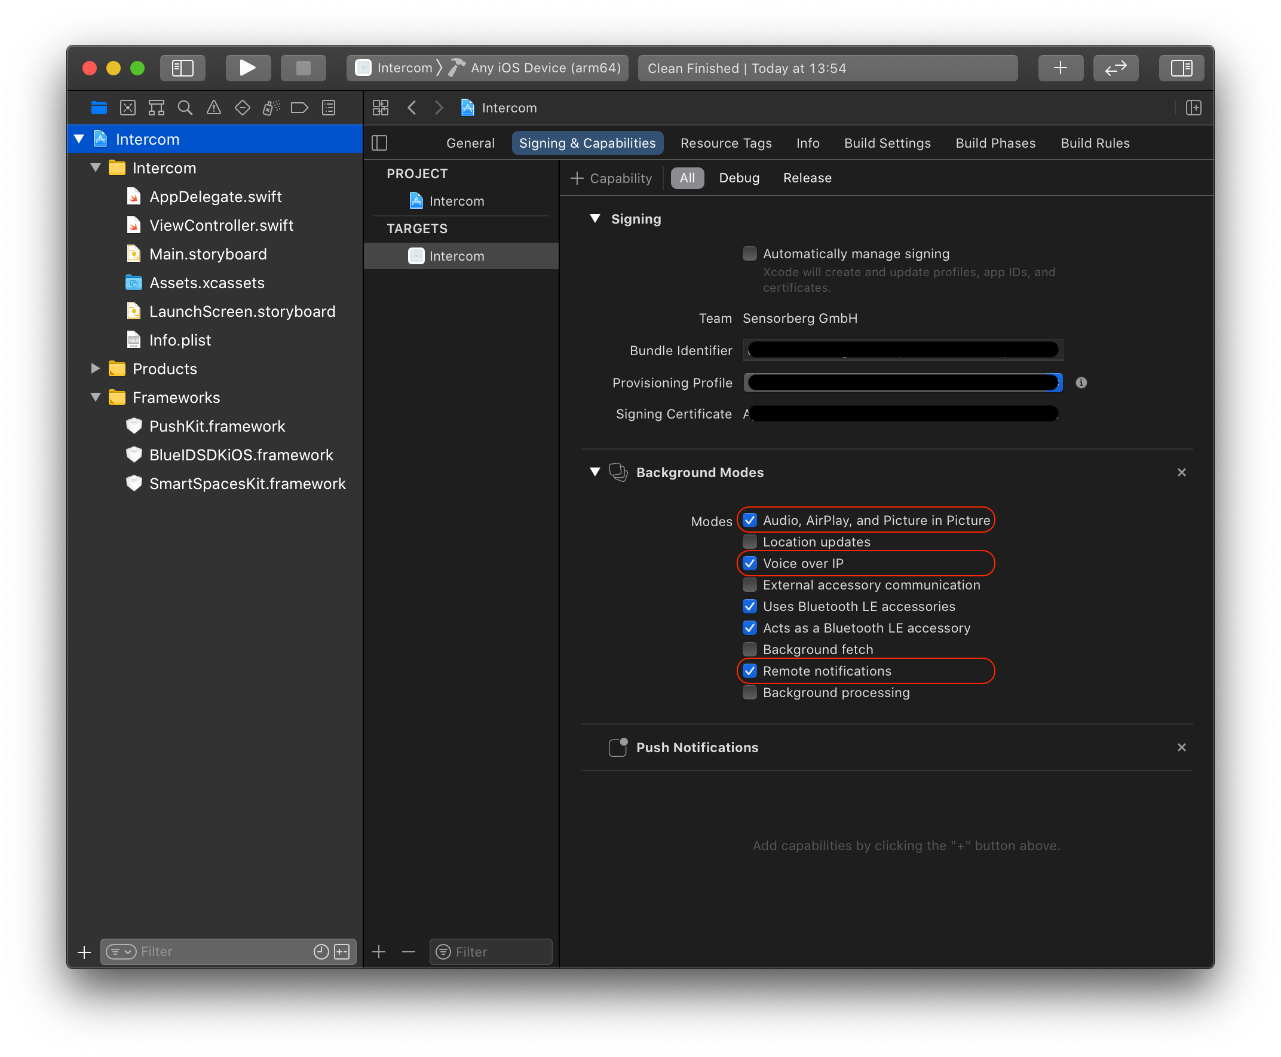Switch to the Resource Tags tab
Image resolution: width=1281 pixels, height=1057 pixels.
point(726,143)
